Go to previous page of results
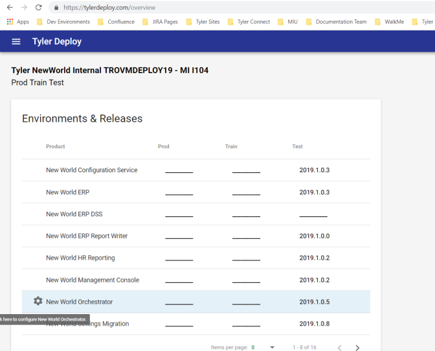The width and height of the screenshot is (435, 351). 339,347
